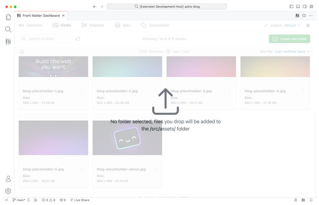Start a Live Share session from the status bar

(x=79, y=200)
